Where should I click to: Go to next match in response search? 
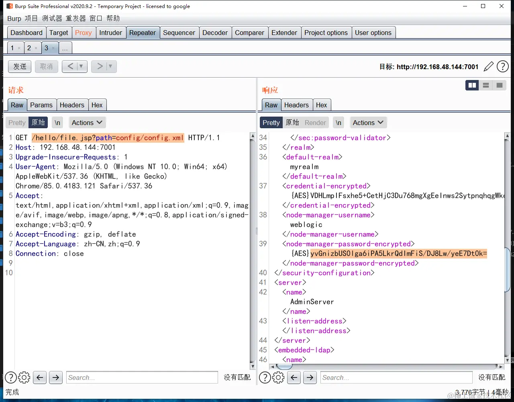click(310, 377)
